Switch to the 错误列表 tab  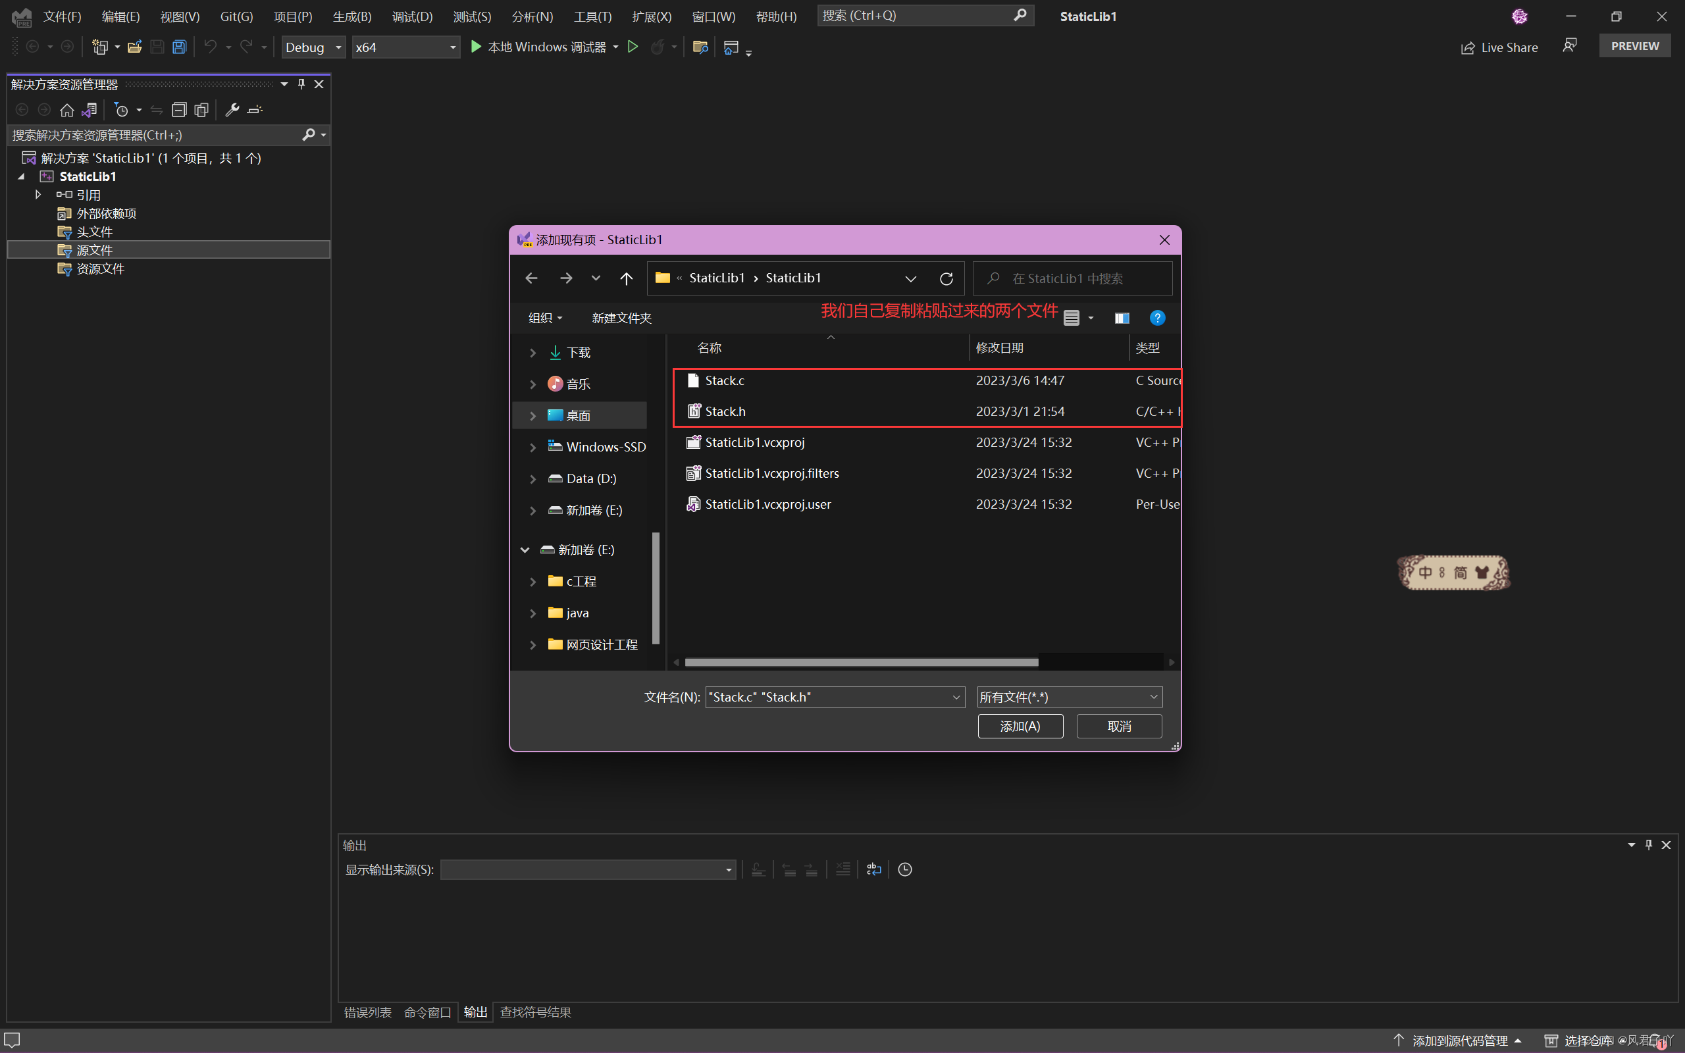click(368, 1012)
